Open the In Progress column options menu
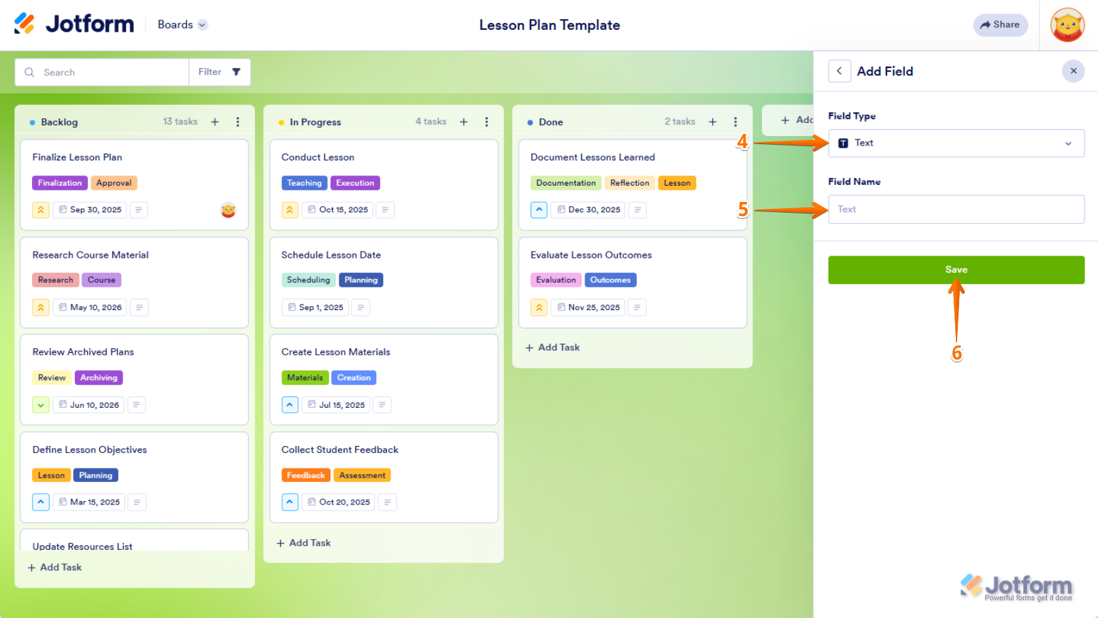 click(486, 122)
